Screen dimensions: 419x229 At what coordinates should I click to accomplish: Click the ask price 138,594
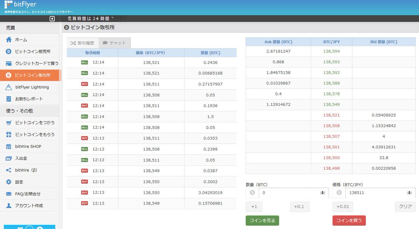pyautogui.click(x=331, y=51)
